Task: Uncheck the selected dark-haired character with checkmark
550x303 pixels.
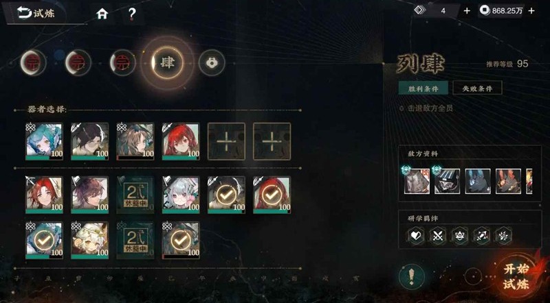Action: [226, 195]
